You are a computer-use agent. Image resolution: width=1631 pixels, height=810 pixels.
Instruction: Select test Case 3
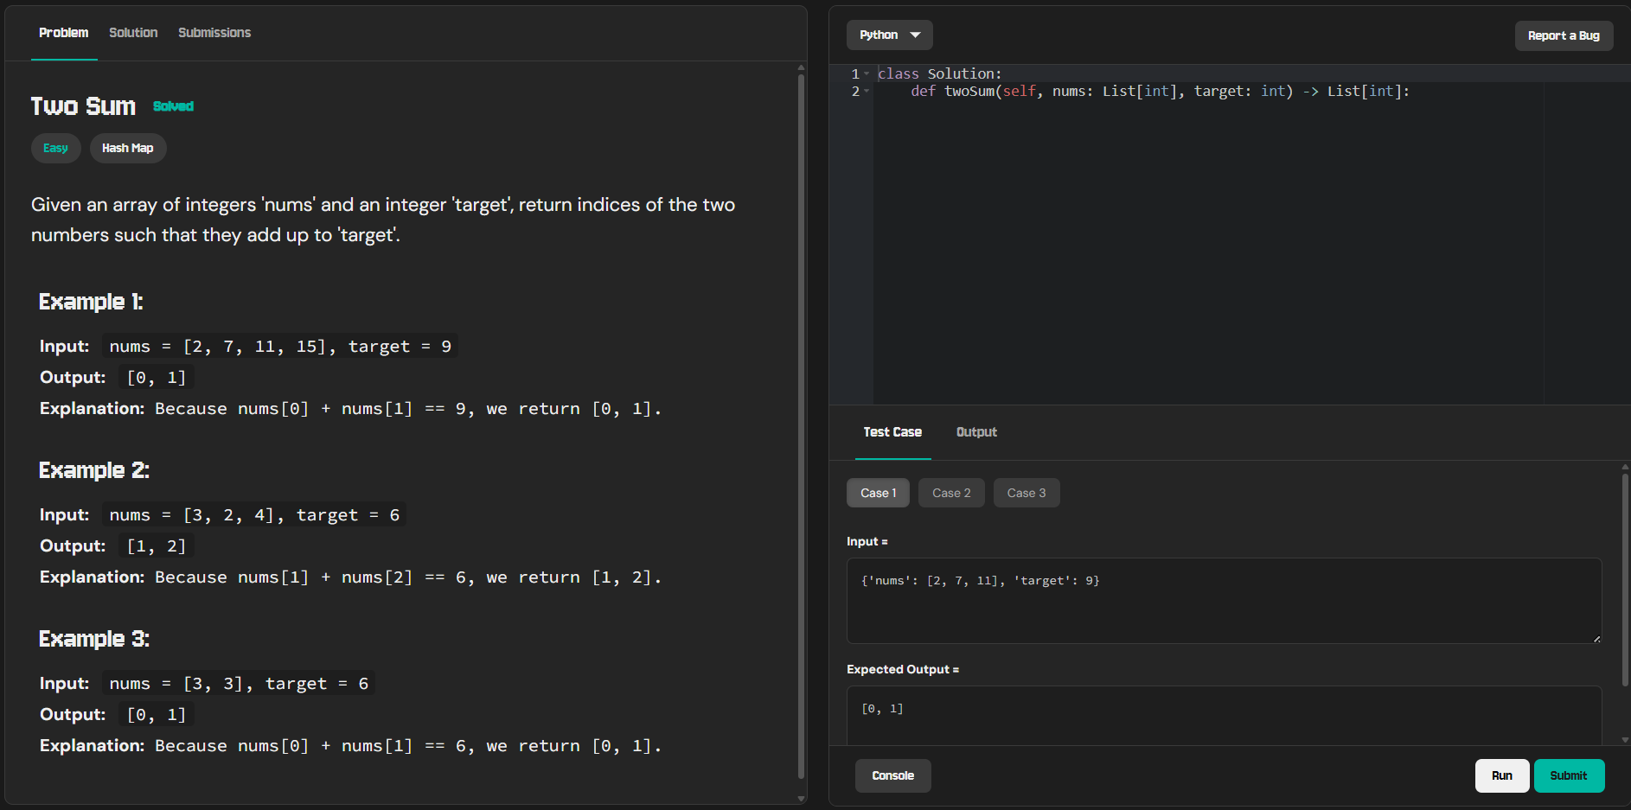coord(1026,493)
